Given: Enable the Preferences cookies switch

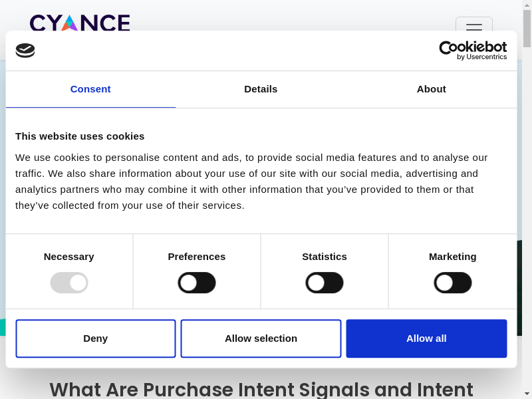Looking at the screenshot, I should [197, 283].
